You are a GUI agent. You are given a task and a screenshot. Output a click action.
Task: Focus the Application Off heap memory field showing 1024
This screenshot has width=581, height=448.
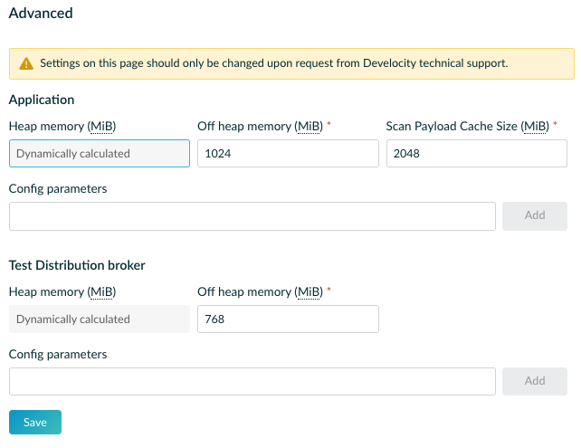288,154
